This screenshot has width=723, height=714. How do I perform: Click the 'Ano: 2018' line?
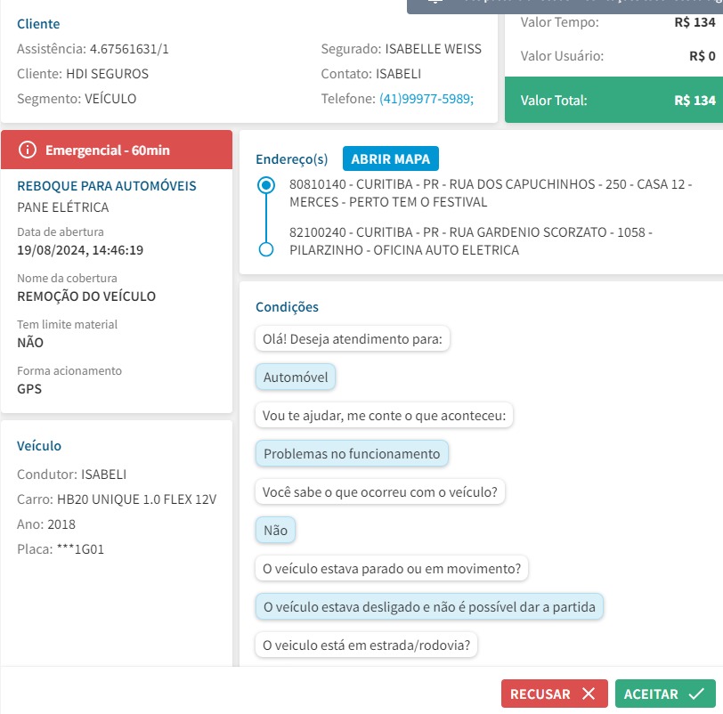point(46,524)
